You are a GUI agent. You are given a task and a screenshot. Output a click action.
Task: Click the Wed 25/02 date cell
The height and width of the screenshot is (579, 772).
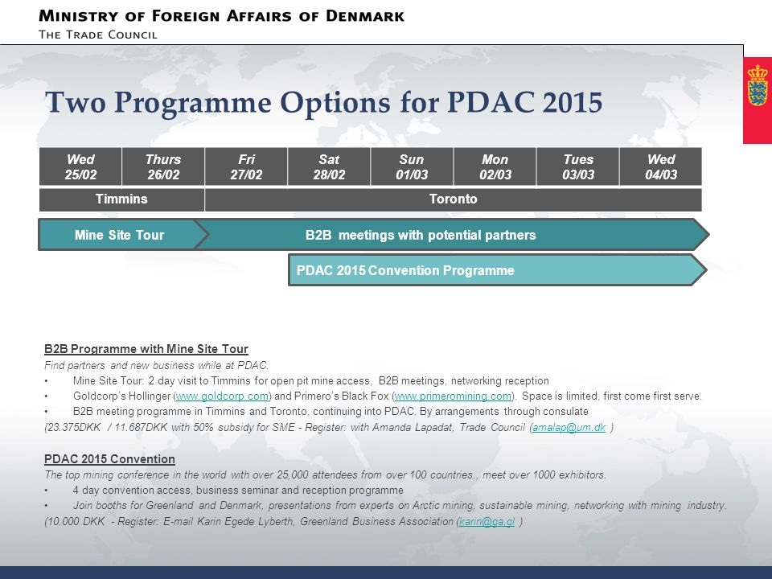(x=80, y=167)
